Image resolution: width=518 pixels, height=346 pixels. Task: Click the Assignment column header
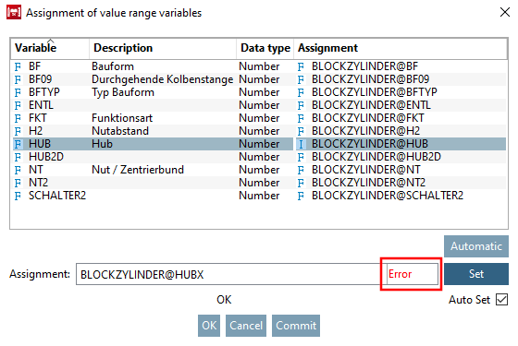point(401,48)
